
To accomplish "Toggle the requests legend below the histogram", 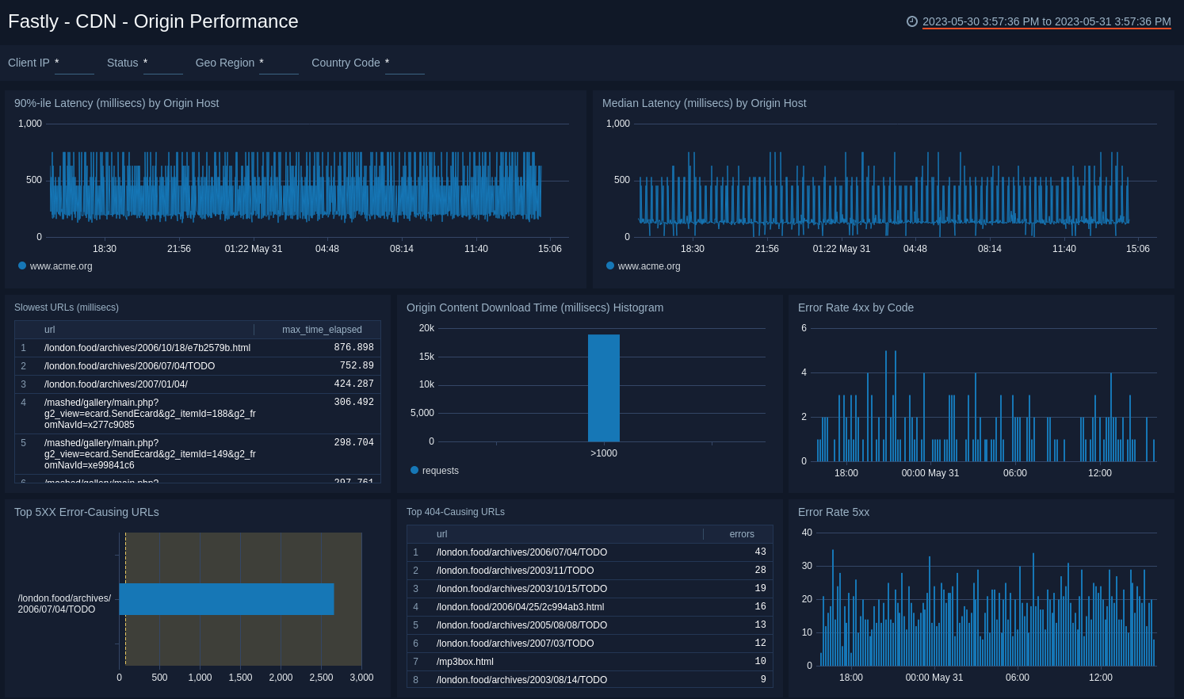I will point(434,470).
